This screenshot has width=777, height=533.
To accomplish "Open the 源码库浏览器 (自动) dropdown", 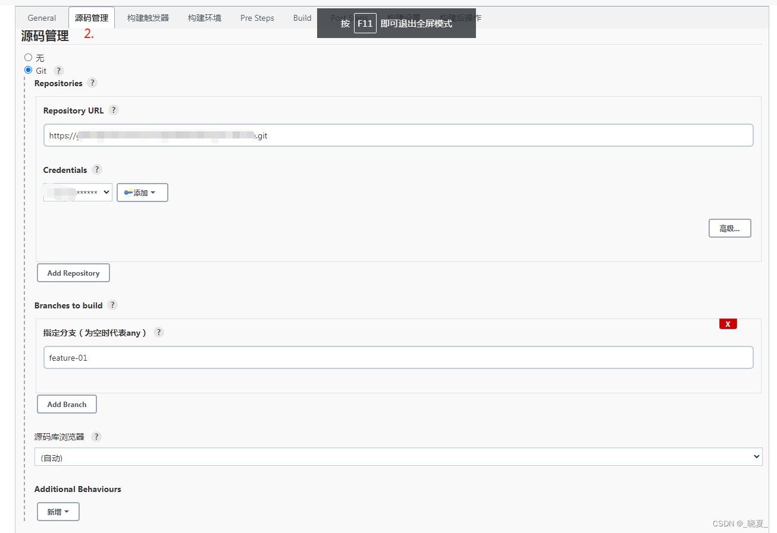I will (399, 457).
